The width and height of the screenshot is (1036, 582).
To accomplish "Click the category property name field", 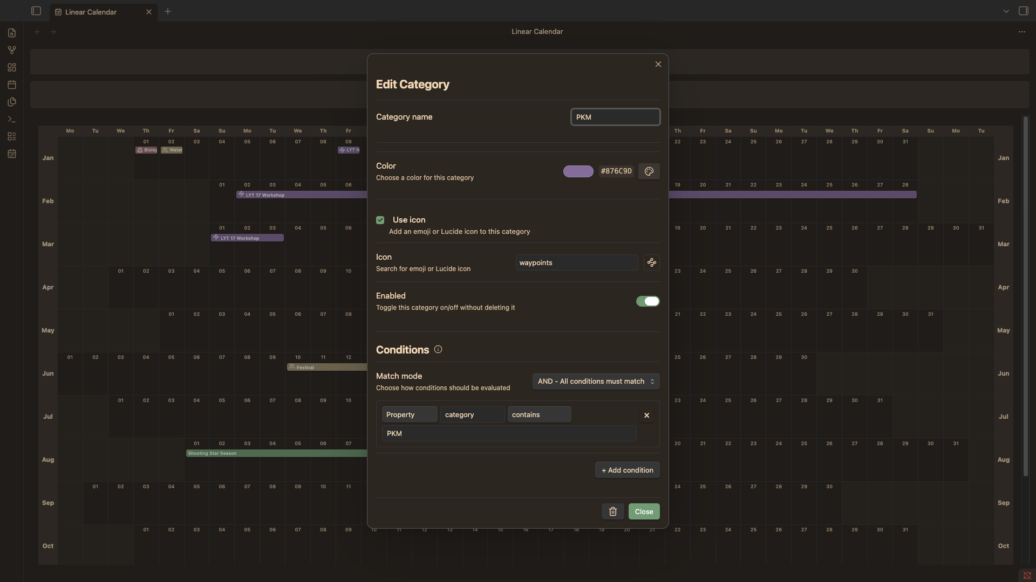I will point(472,414).
